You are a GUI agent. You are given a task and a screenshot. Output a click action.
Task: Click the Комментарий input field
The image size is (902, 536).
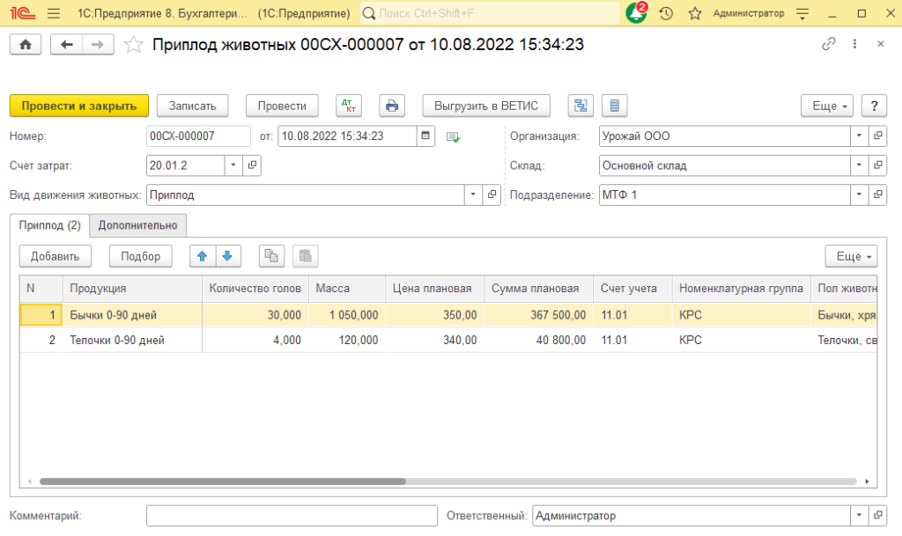292,516
